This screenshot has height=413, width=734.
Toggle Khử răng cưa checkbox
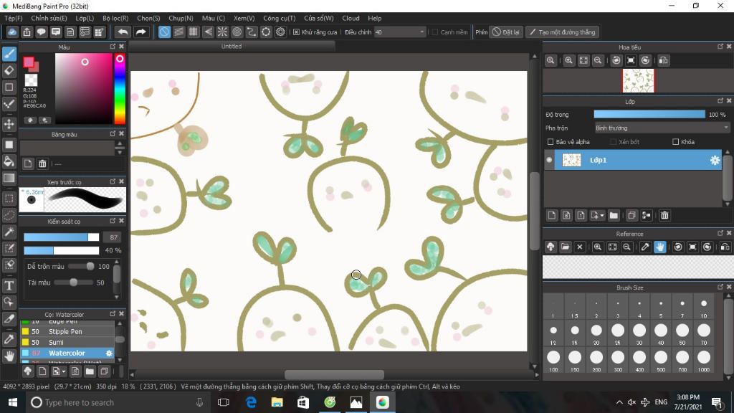pyautogui.click(x=296, y=32)
